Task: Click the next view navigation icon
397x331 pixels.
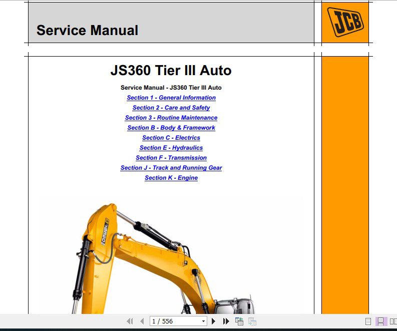Action: 252,321
